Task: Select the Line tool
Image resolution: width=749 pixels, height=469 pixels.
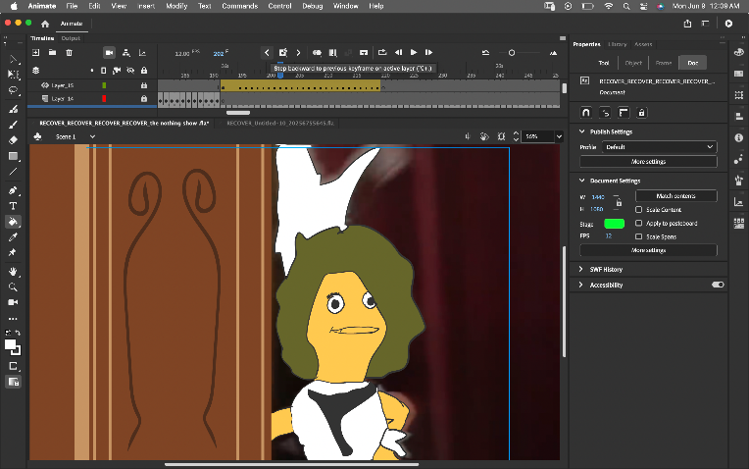Action: click(x=13, y=171)
